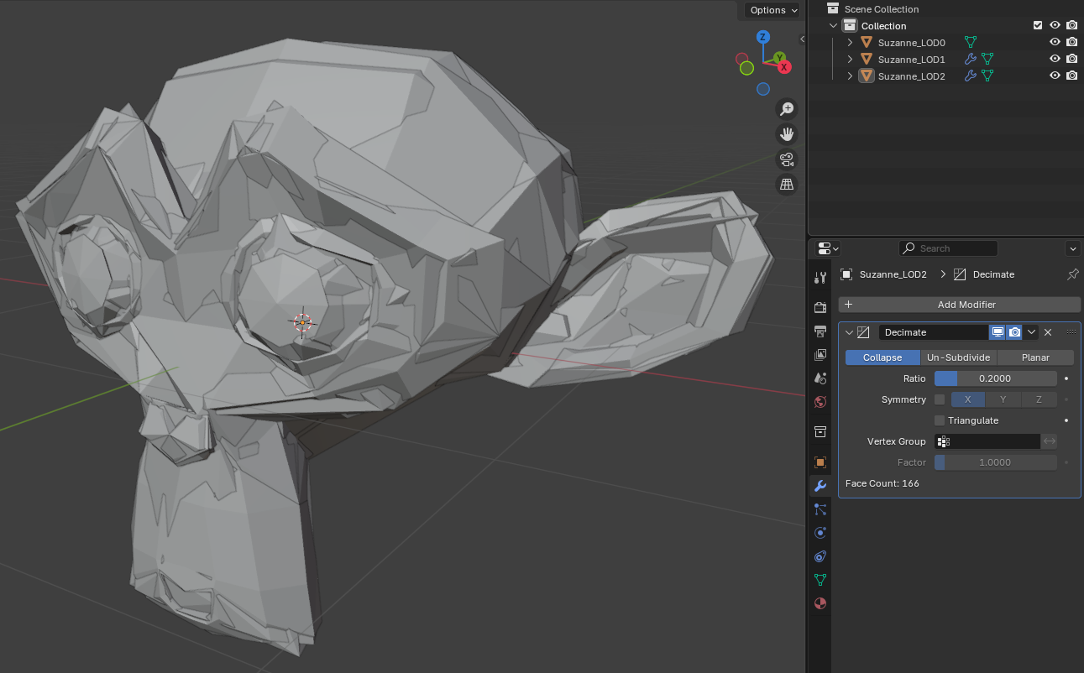
Task: Click the Ratio slider at 0.2000
Action: point(996,378)
